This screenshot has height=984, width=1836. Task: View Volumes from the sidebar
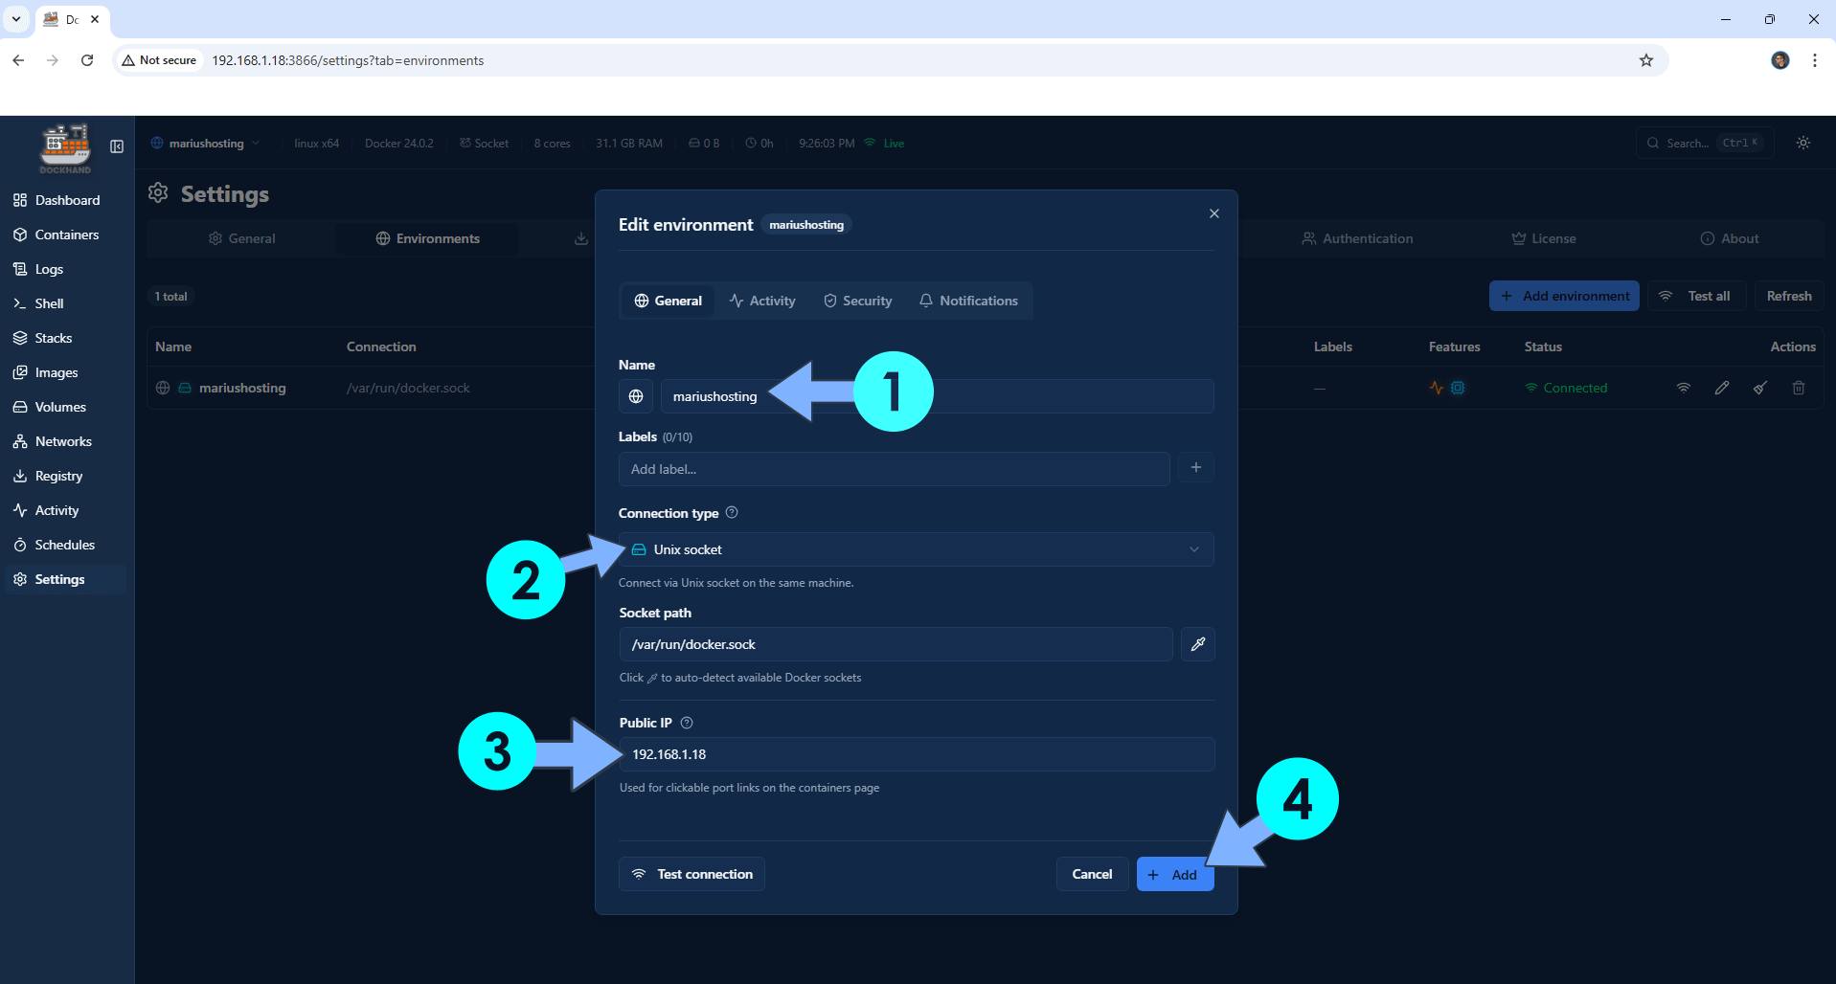(60, 407)
